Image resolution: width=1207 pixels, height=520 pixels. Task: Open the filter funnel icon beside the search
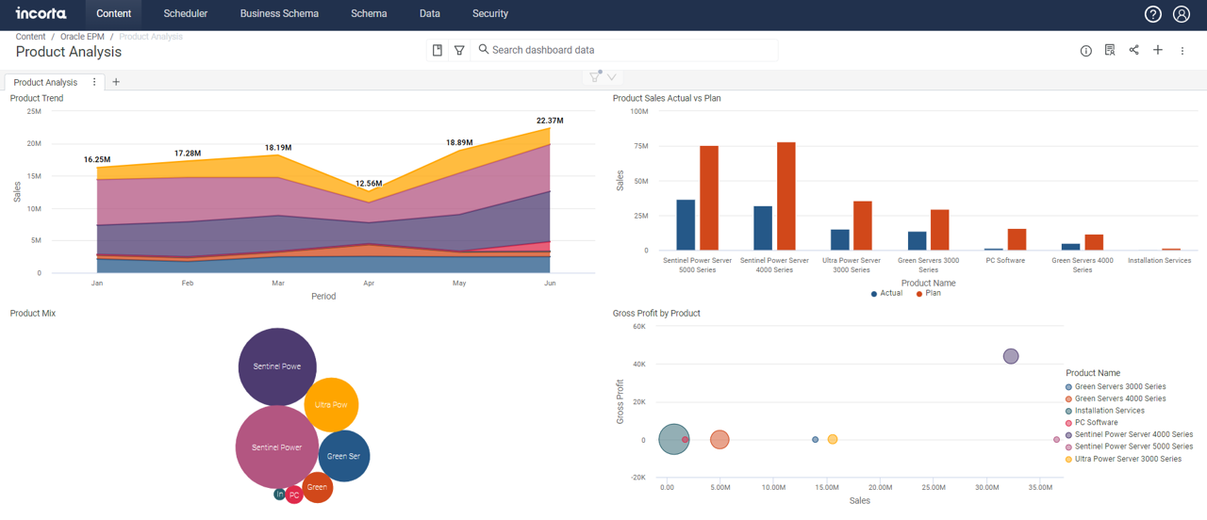click(x=459, y=50)
